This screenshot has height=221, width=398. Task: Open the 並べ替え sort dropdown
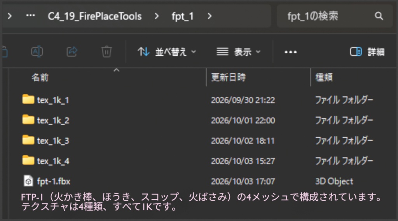click(167, 52)
